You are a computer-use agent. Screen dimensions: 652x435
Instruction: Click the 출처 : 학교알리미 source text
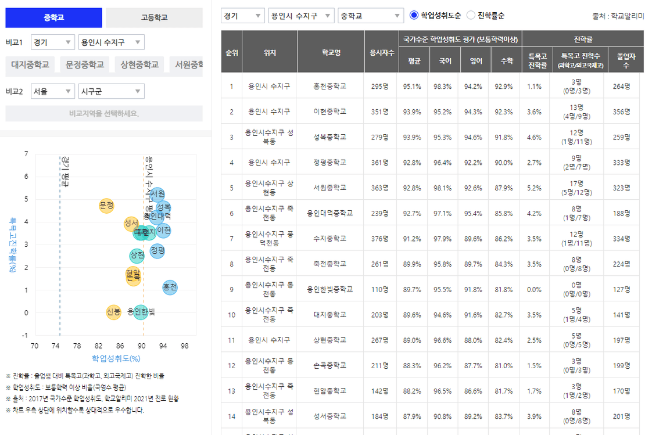[x=618, y=16]
